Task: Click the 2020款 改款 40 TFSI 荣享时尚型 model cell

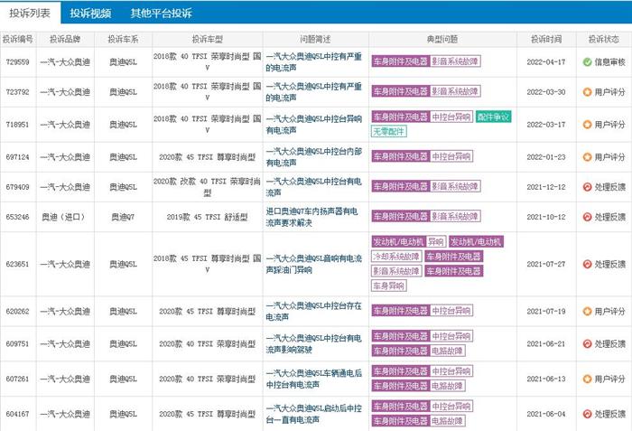Action: click(x=207, y=187)
